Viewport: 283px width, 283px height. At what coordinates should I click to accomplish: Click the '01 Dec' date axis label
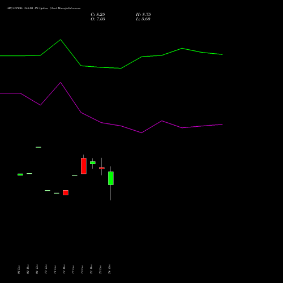pyautogui.click(x=19, y=269)
